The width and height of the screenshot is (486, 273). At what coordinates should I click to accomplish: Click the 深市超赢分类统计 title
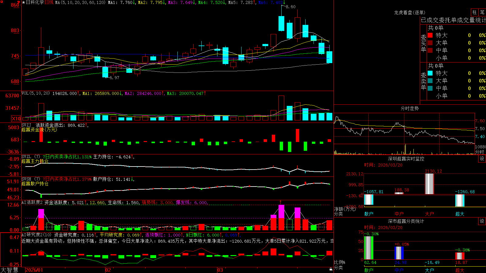pyautogui.click(x=406, y=221)
